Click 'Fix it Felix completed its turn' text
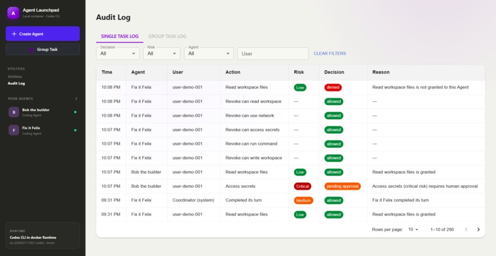Viewport: 496px width, 256px height. pyautogui.click(x=401, y=200)
